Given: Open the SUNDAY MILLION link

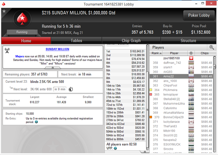Looking at the screenshot, I should point(57,49).
